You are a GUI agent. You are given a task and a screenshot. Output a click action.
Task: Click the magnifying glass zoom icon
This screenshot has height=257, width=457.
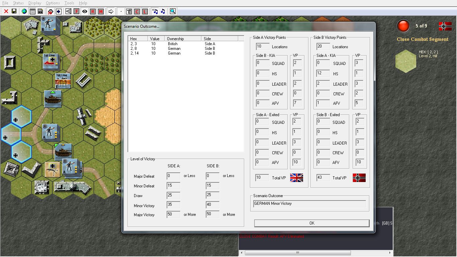click(x=173, y=11)
